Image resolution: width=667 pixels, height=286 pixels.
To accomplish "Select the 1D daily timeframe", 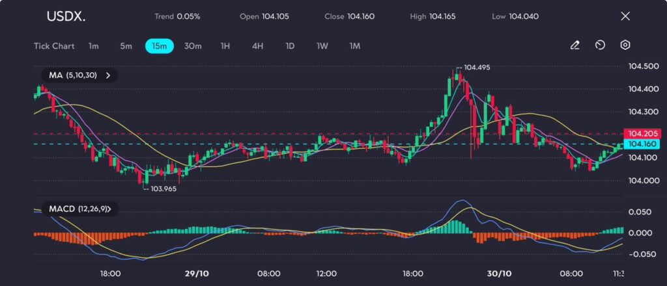I will [291, 46].
